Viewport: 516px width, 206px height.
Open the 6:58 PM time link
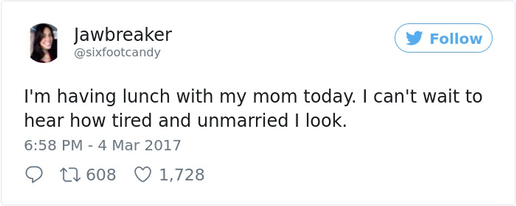coord(53,145)
